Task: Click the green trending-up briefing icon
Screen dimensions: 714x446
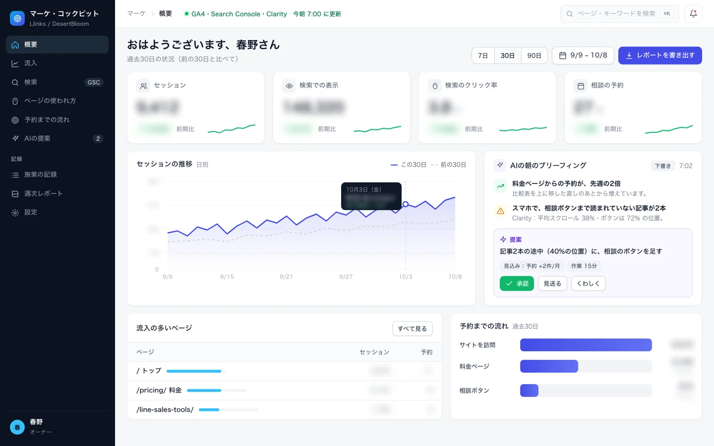Action: 500,186
